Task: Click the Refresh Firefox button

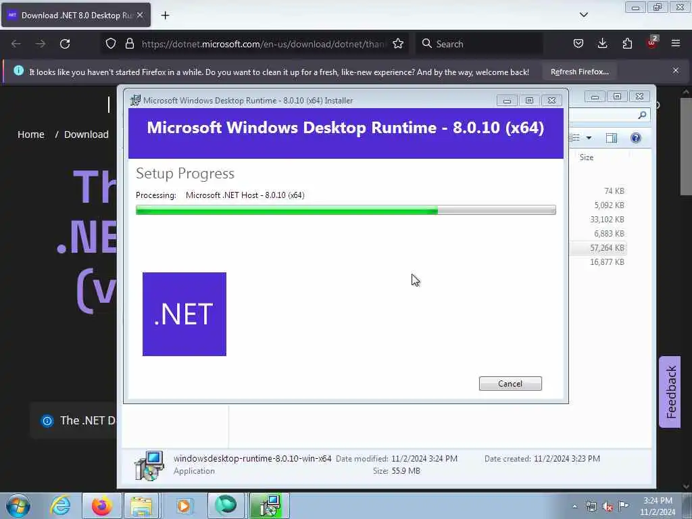Action: pyautogui.click(x=579, y=72)
